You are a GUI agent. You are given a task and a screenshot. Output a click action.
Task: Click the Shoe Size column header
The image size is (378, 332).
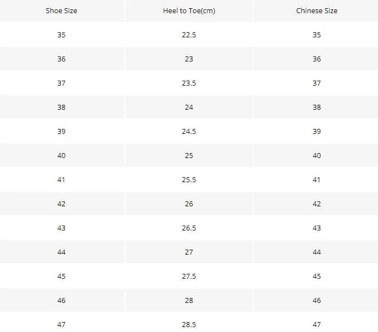[x=61, y=11]
